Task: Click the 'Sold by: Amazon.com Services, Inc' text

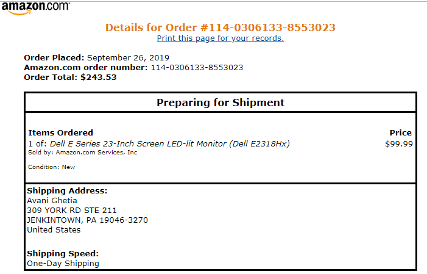Action: tap(83, 153)
